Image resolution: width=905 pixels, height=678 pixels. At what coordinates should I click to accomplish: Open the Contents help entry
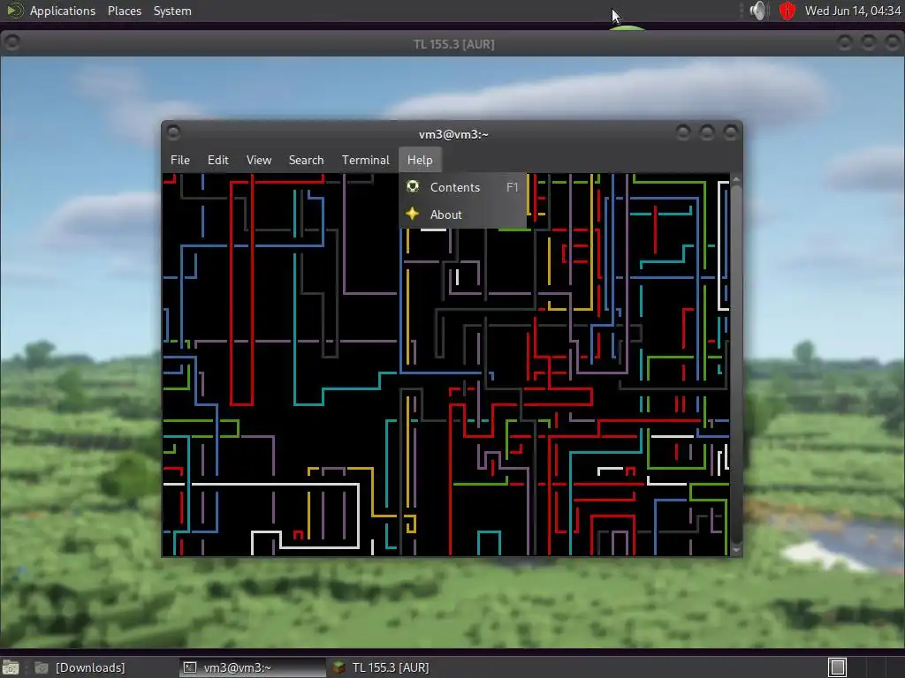click(462, 187)
